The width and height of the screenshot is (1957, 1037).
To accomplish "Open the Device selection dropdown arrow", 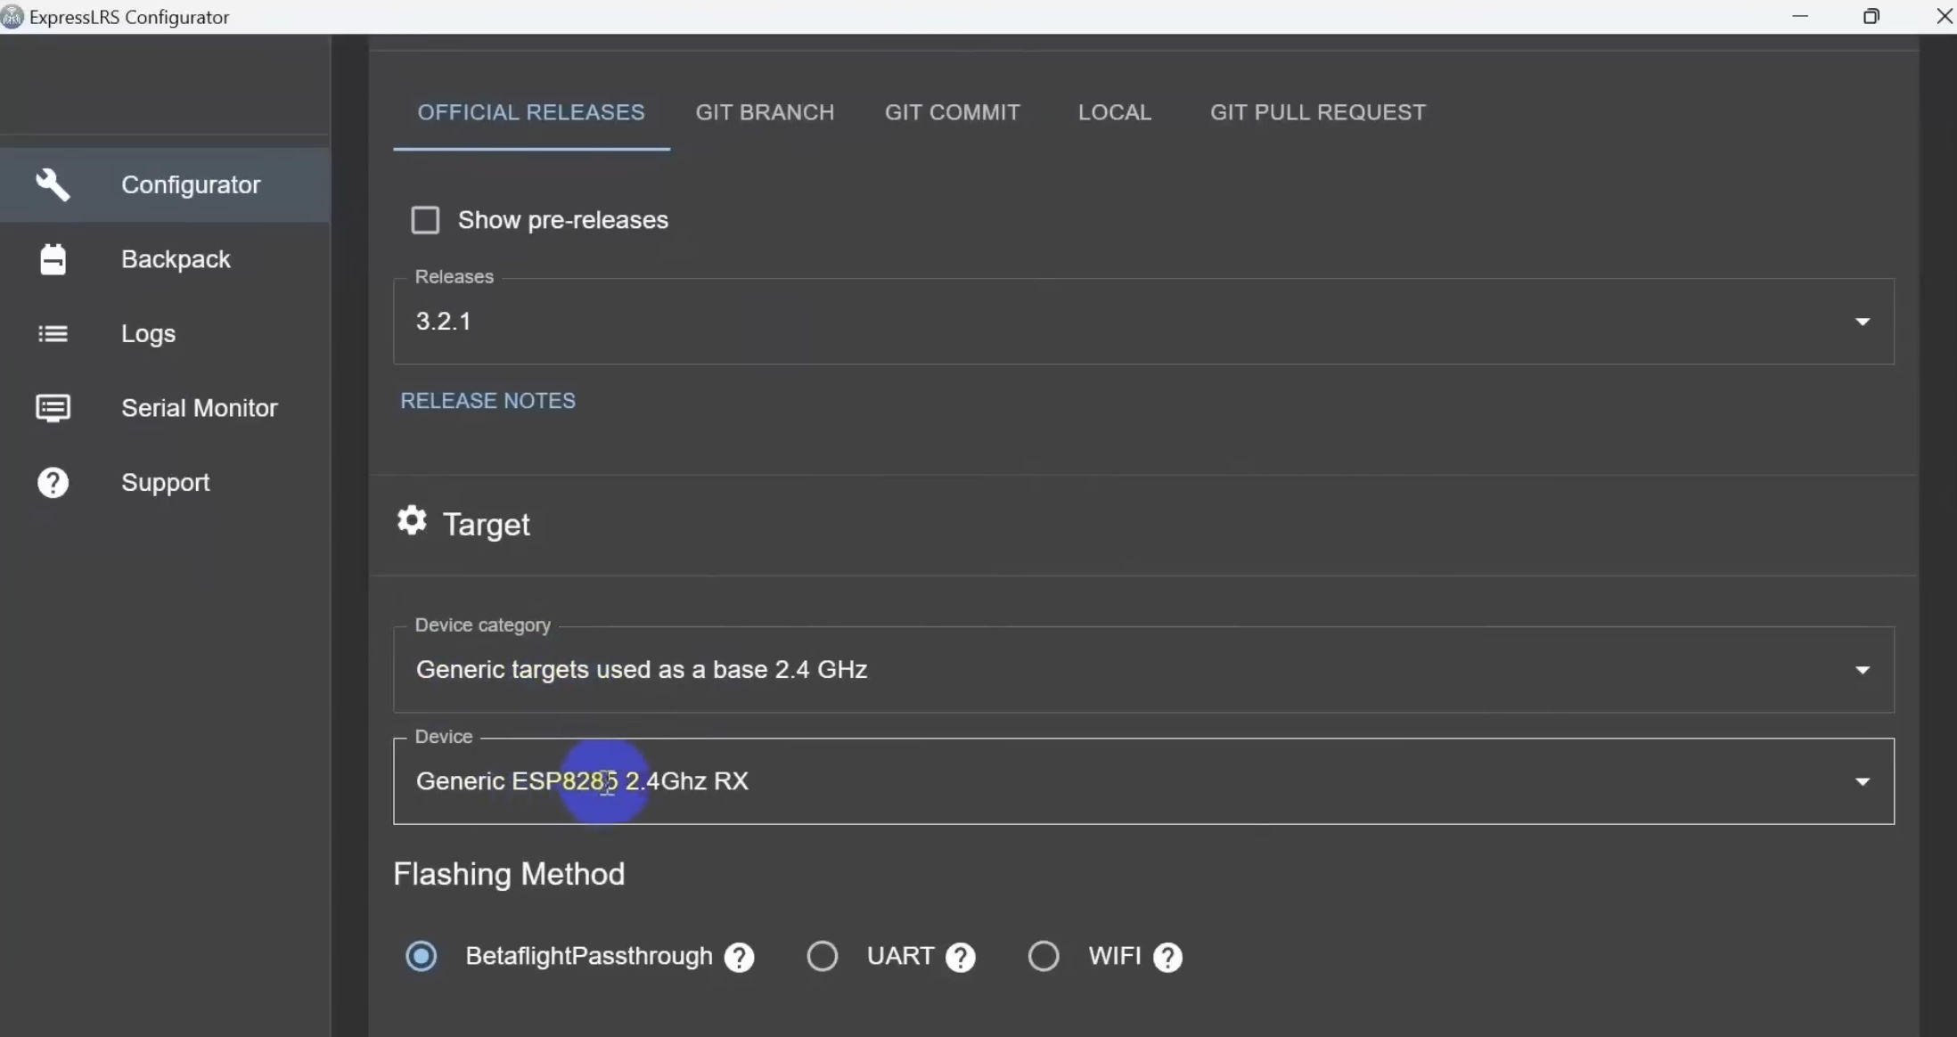I will coord(1862,781).
